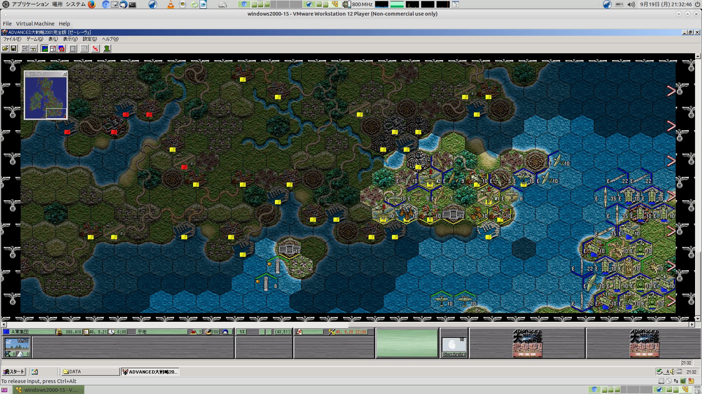
Task: Click the map scroll-right arrow
Action: tap(692, 324)
